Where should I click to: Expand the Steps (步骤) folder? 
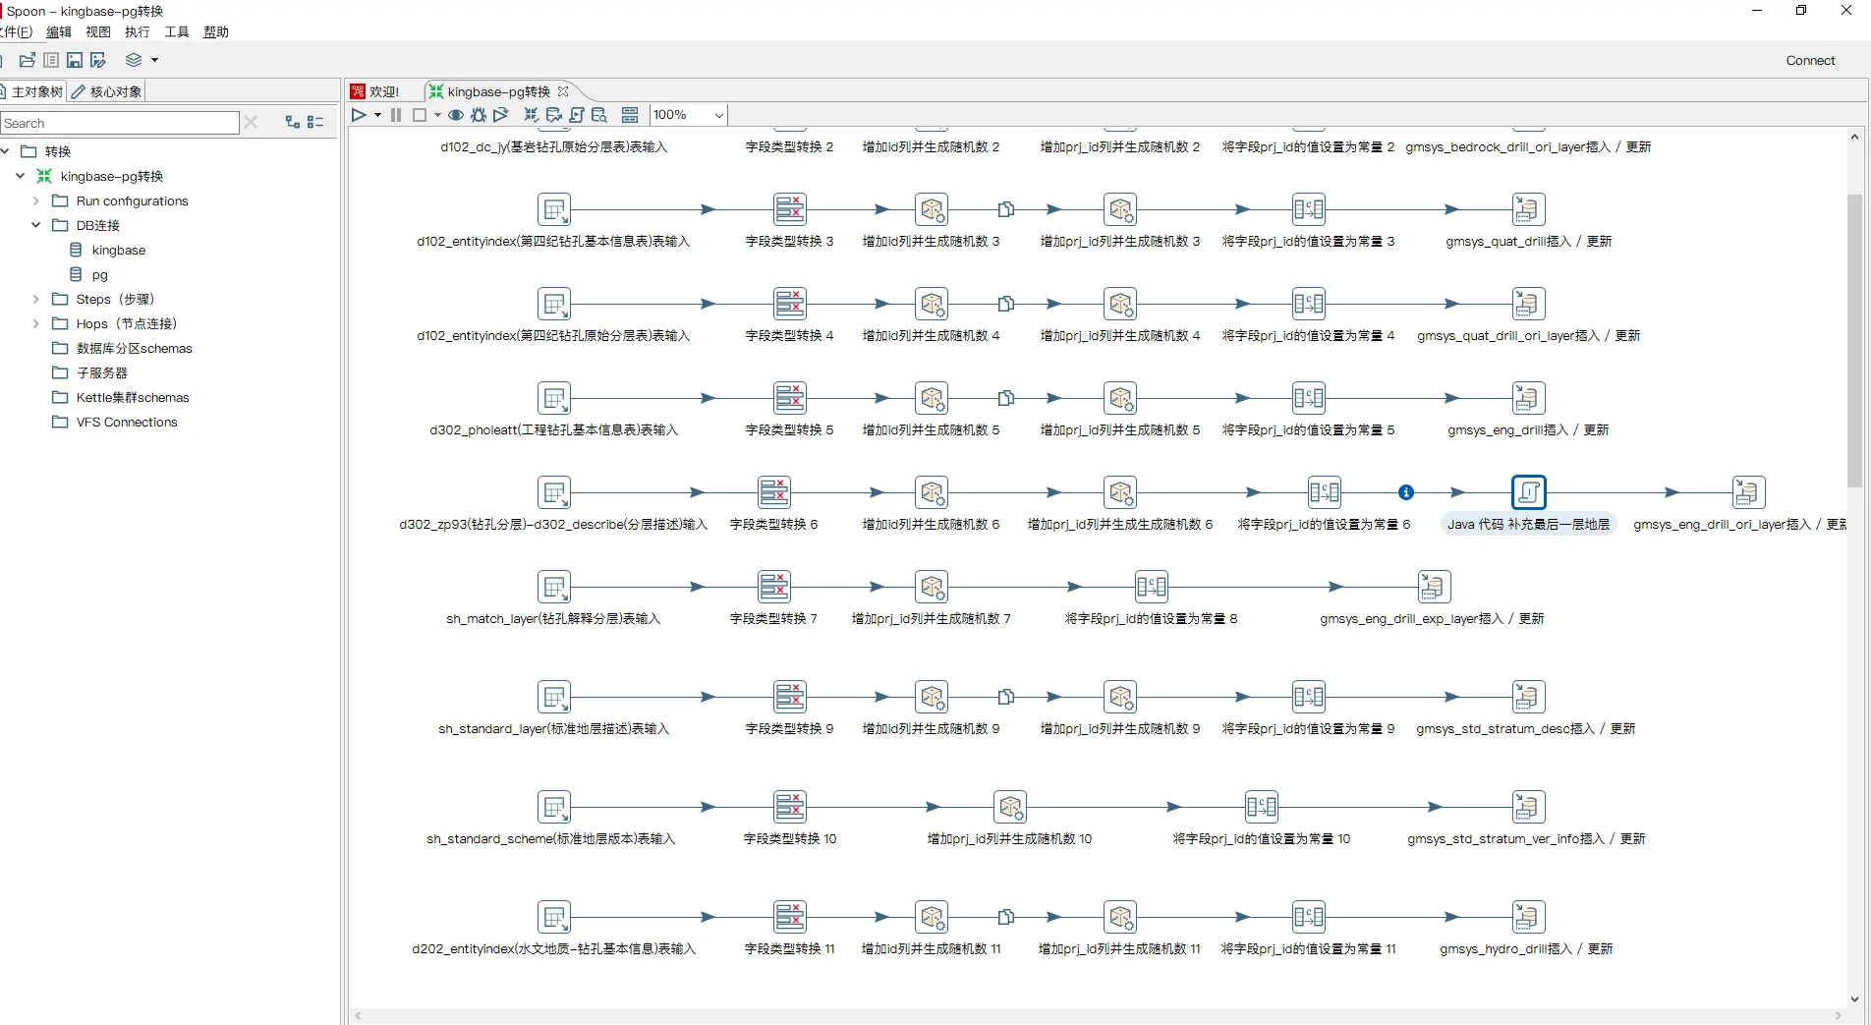35,299
